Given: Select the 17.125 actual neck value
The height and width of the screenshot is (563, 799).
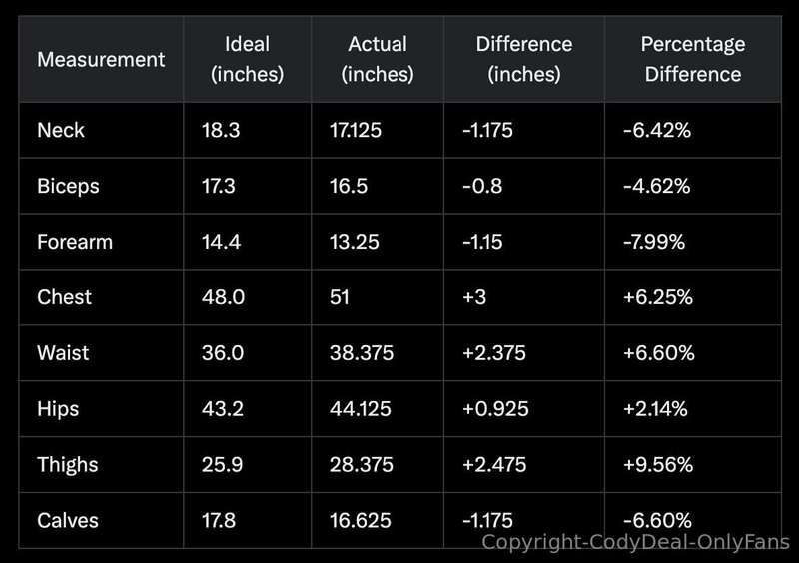Looking at the screenshot, I should 356,130.
